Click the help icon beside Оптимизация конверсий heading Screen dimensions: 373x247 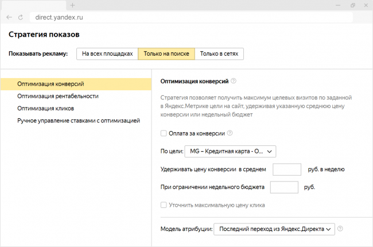[234, 82]
